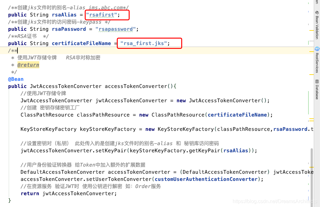Click customUserAuthenticationConverter argument

[x=206, y=179]
